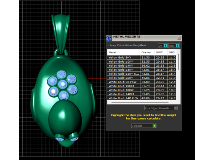
Task: Click the 36.62 grams value
Action: pyautogui.click(x=145, y=66)
